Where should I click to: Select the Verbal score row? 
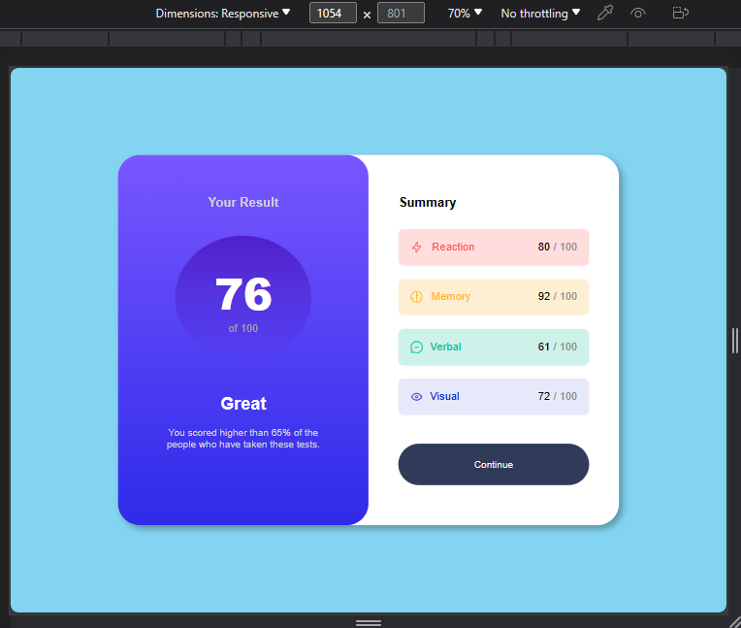tap(494, 347)
